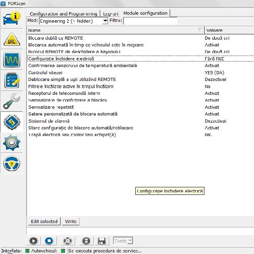Select row Receptorul de telecomandă intern
Image resolution: width=254 pixels, height=254 pixels.
[x=140, y=93]
